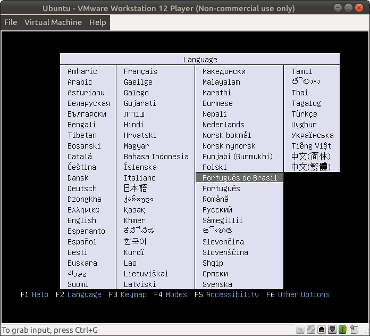370x336 pixels.
Task: Choose 한국어 language entry
Action: (x=135, y=242)
